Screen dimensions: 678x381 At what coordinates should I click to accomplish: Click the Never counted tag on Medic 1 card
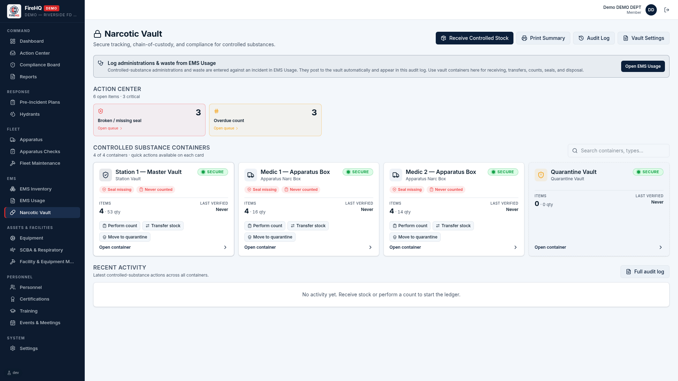tap(301, 189)
